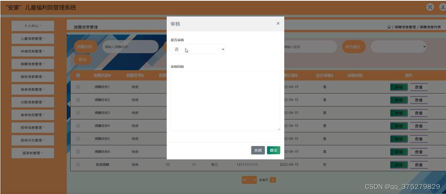Tick the checkbox for row 捐赠名称2
The height and width of the screenshot is (194, 446).
coord(78,100)
